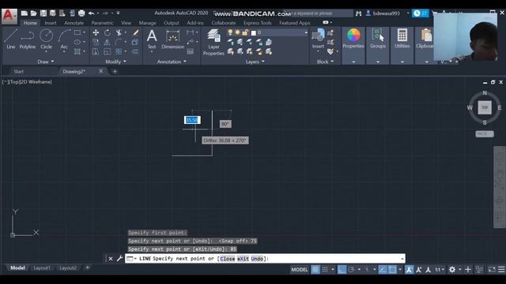Click the Rectangle tool icon

tap(77, 32)
